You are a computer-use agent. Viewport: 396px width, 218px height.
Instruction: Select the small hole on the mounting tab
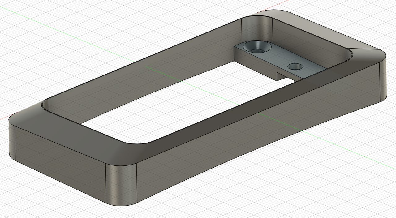pos(296,66)
